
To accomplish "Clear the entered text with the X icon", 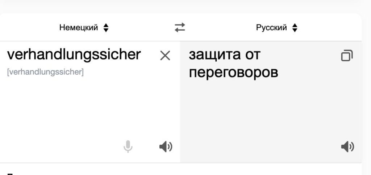I will tap(165, 56).
